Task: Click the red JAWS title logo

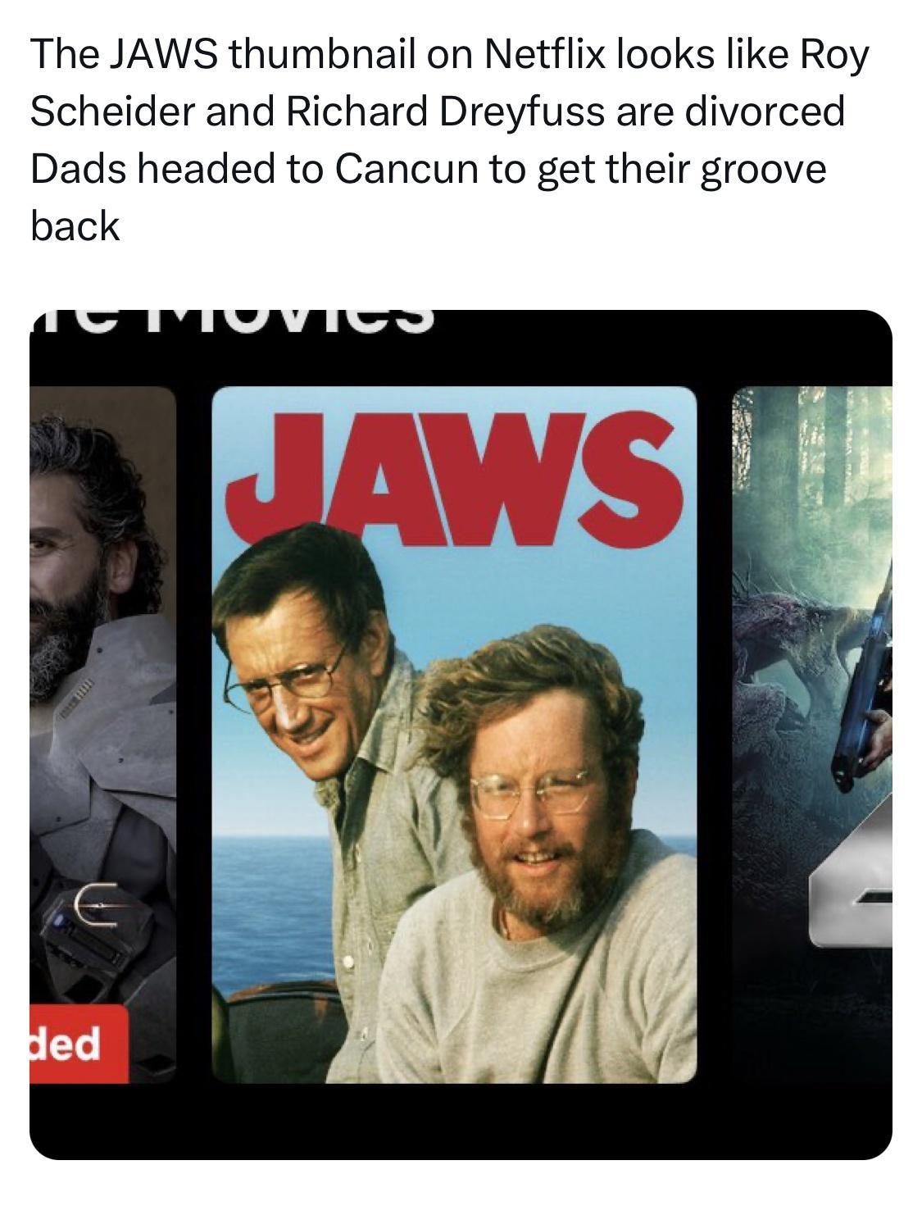Action: click(453, 480)
